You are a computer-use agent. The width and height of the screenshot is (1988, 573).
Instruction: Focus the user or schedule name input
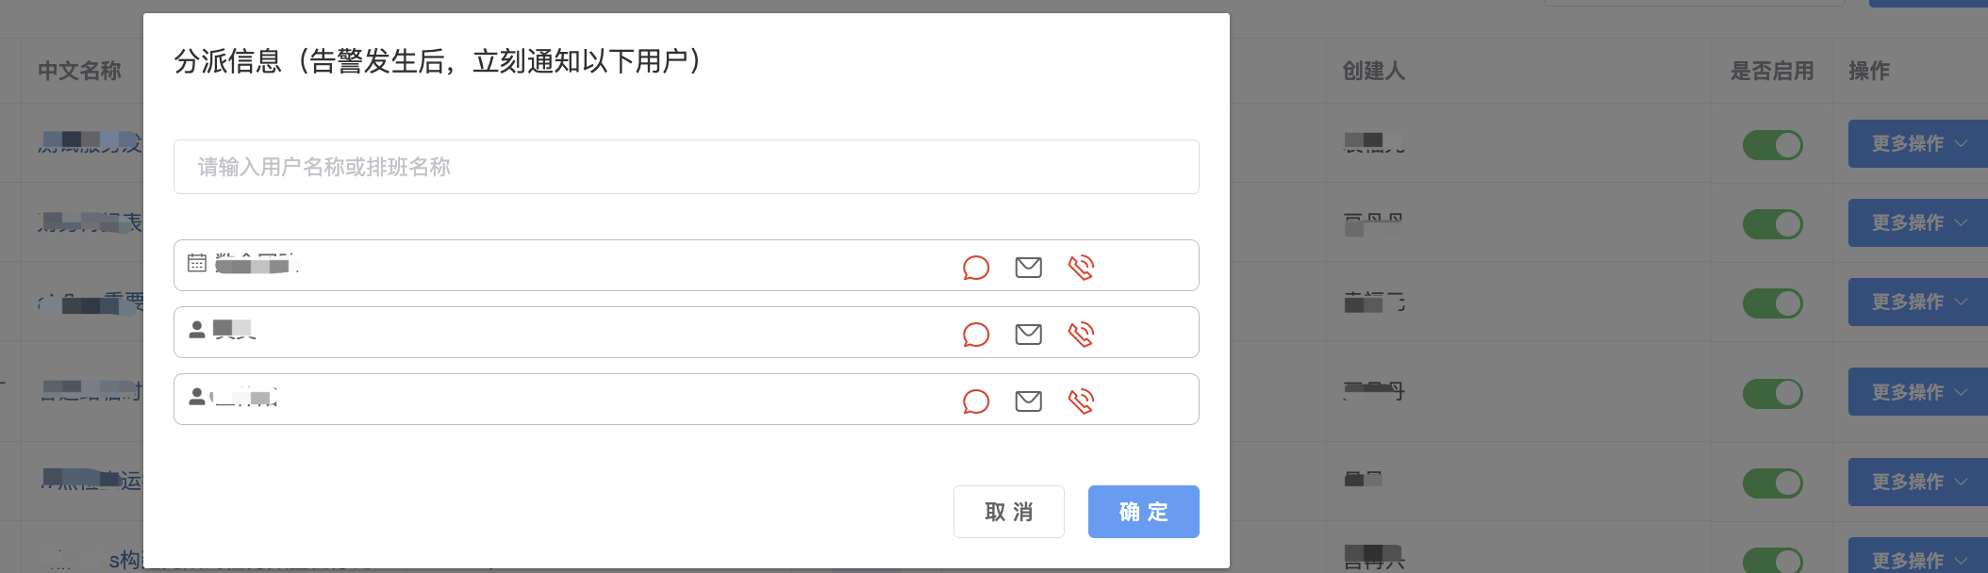click(x=686, y=167)
